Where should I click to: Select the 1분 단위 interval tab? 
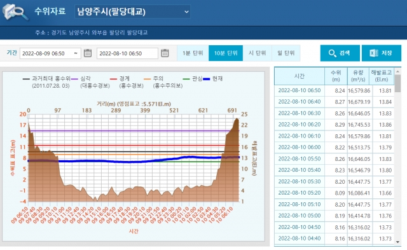(193, 53)
